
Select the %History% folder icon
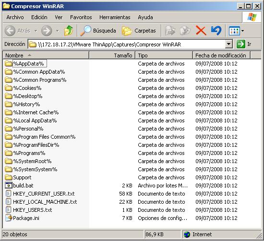tap(8, 104)
